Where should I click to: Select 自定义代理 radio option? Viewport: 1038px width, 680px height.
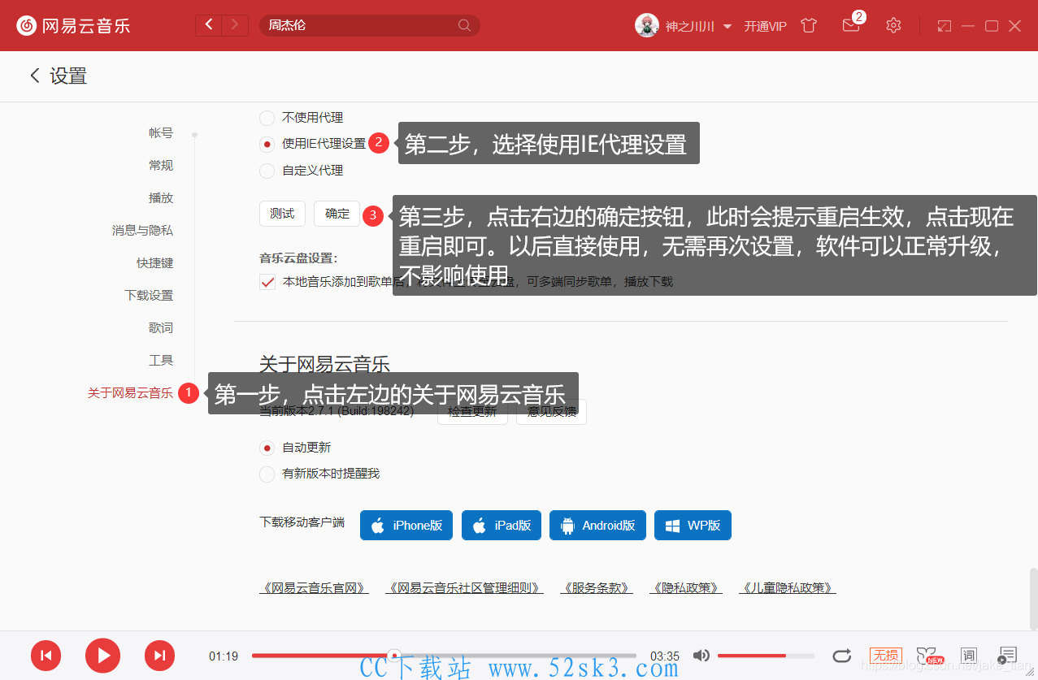(x=267, y=171)
